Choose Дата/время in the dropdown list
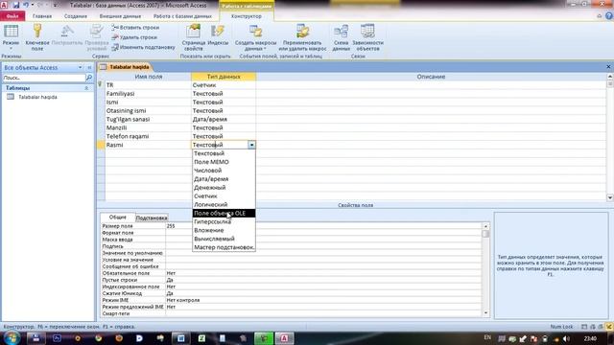Viewport: 614px width, 345px height. click(224, 179)
